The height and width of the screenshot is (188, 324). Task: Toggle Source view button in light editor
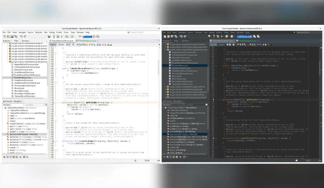pos(53,45)
